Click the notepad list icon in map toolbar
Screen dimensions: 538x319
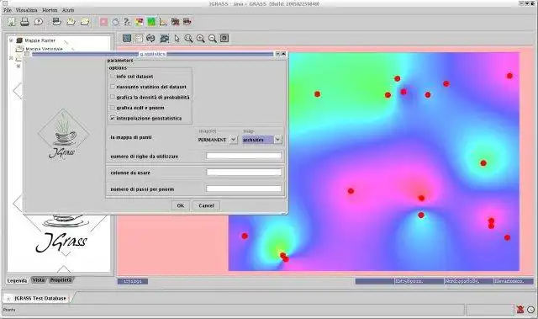pyautogui.click(x=139, y=39)
